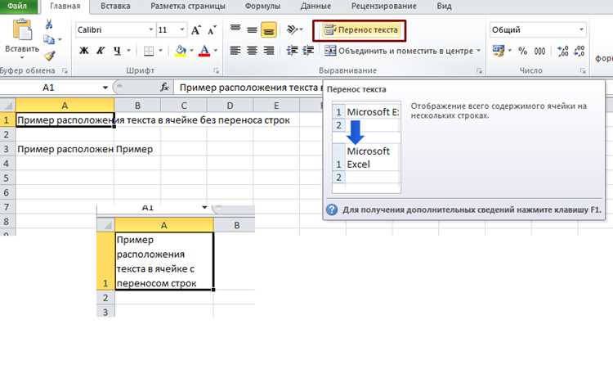The image size is (613, 383).
Task: Increase font size with large A icon
Action: pos(196,29)
